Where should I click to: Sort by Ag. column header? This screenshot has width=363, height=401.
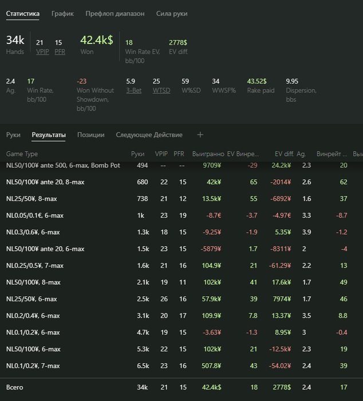click(x=301, y=154)
